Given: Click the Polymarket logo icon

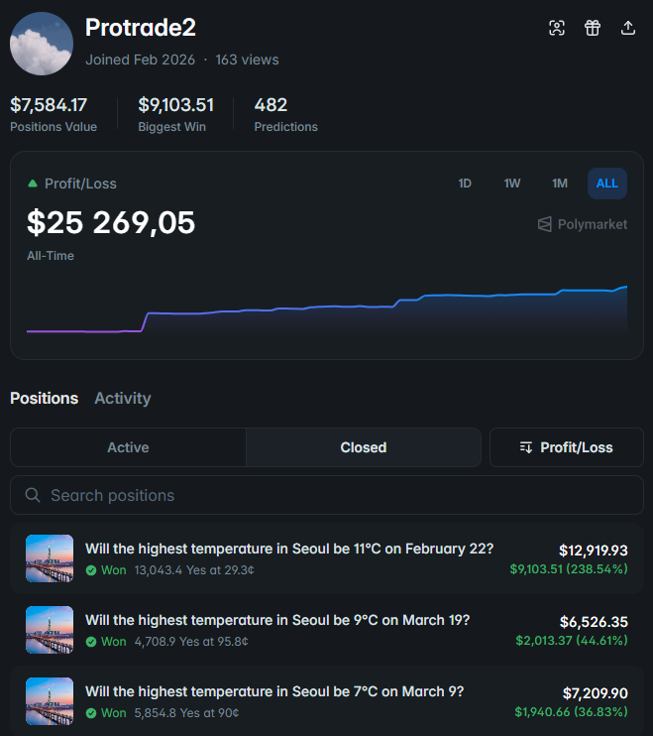Looking at the screenshot, I should [544, 224].
